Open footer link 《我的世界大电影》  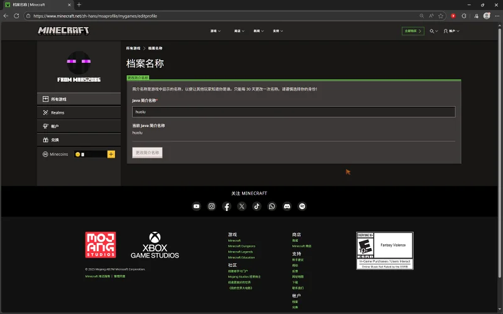pyautogui.click(x=240, y=288)
